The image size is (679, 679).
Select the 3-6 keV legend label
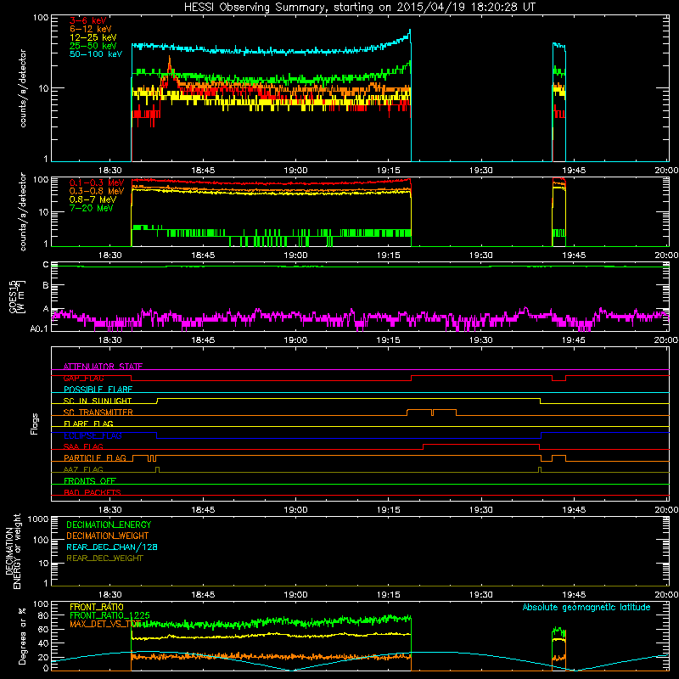pyautogui.click(x=87, y=20)
